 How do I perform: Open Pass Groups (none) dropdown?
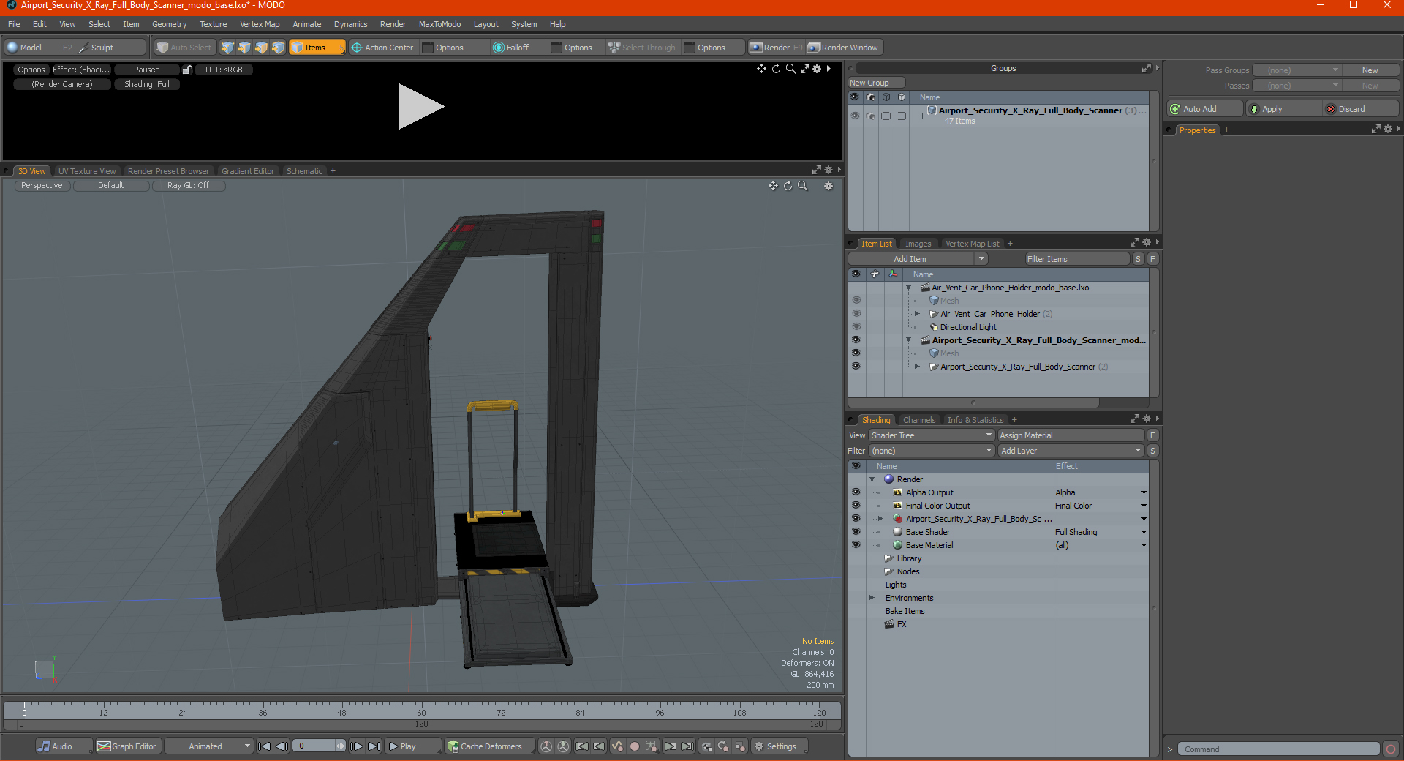[1297, 70]
